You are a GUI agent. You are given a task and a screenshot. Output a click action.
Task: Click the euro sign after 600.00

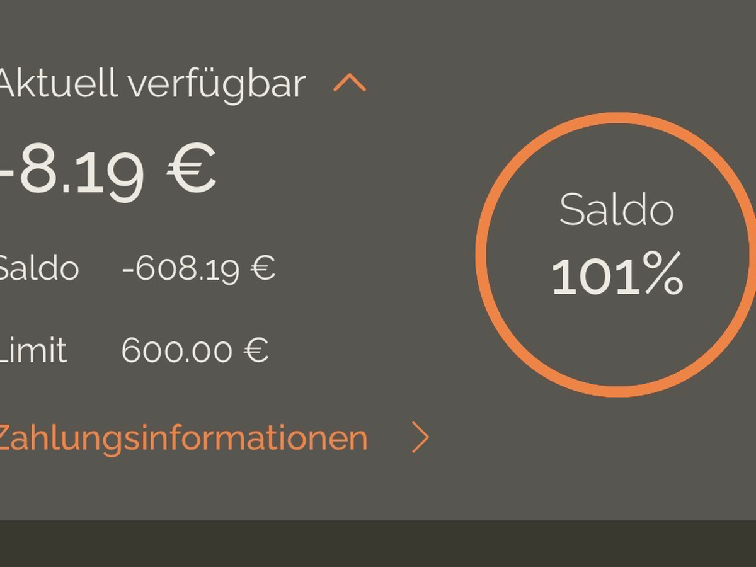(256, 350)
